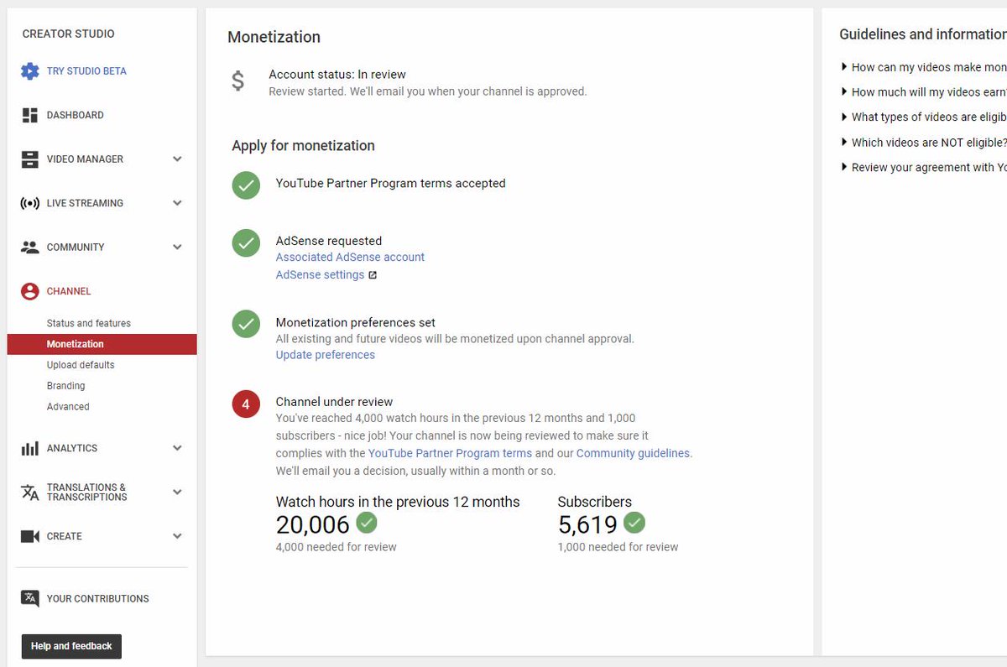
Task: Go to the Dashboard menu entry
Action: tap(76, 115)
